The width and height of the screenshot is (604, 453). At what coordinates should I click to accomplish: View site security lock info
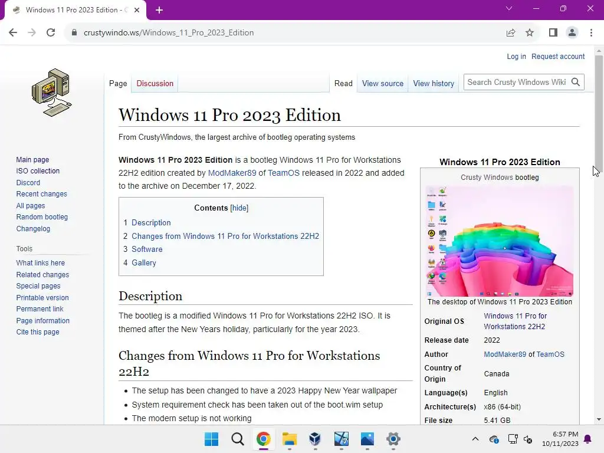coord(74,33)
